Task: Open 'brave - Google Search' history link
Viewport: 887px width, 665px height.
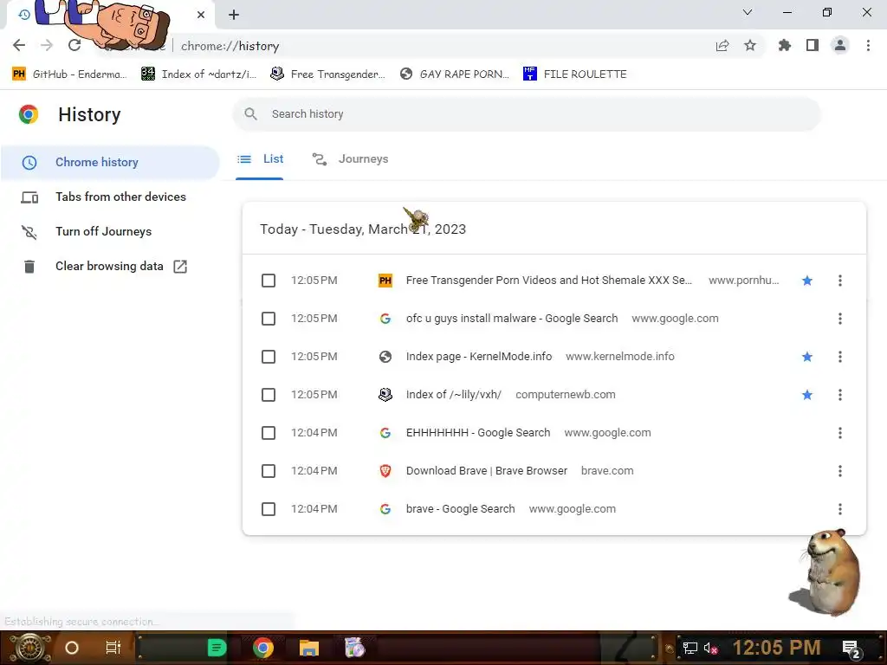Action: [461, 509]
